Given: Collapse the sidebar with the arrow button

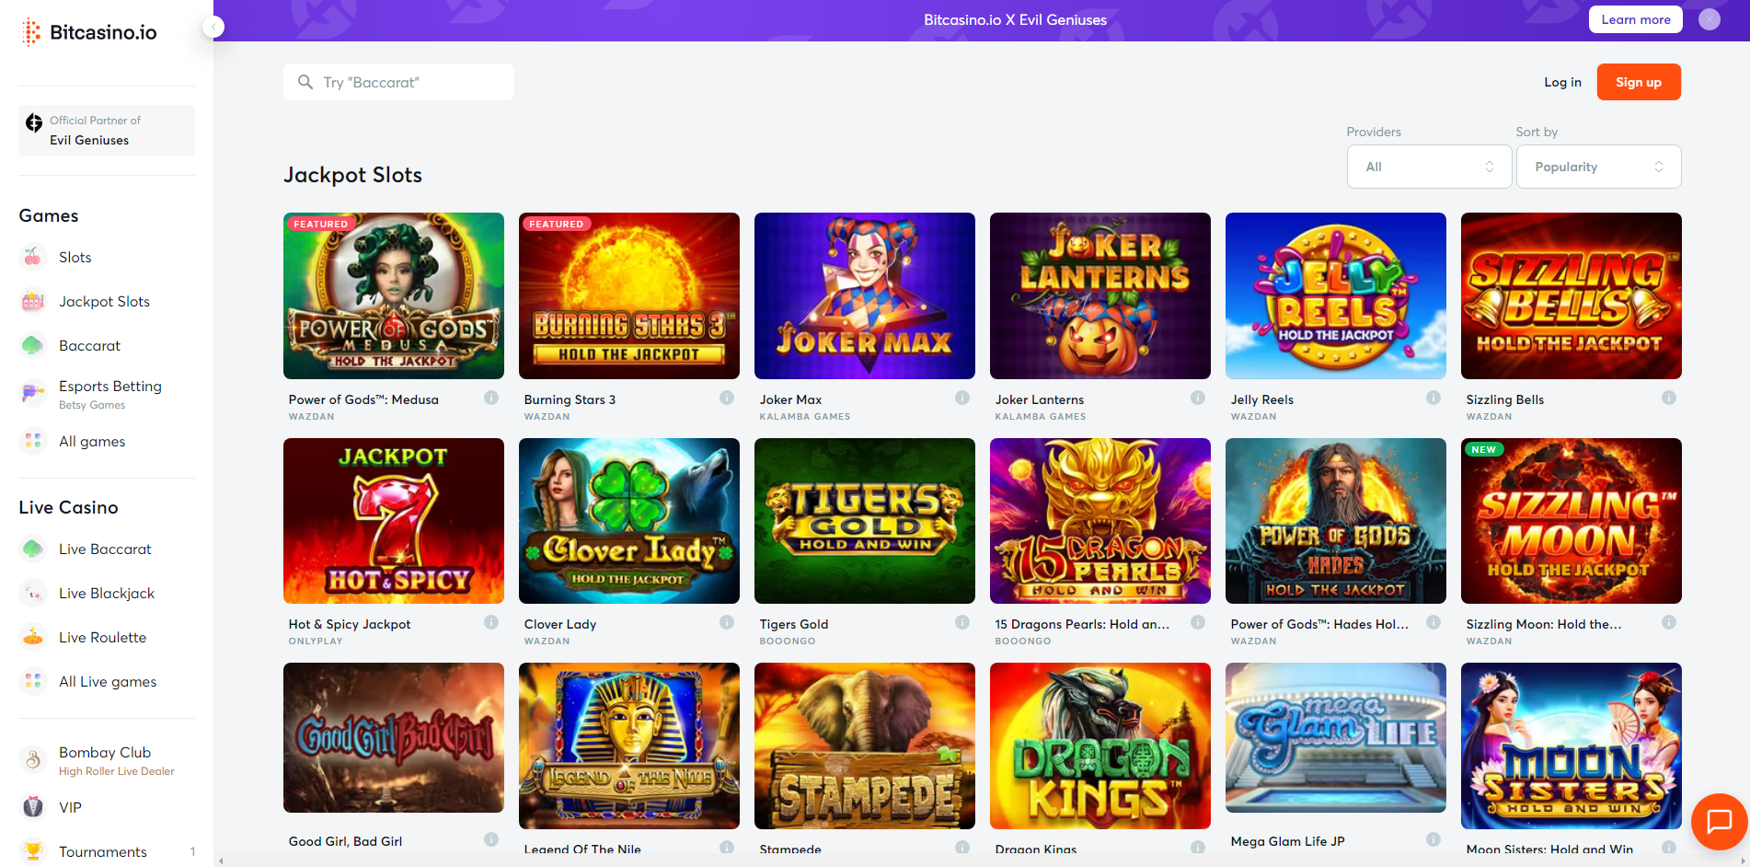Looking at the screenshot, I should tap(213, 27).
